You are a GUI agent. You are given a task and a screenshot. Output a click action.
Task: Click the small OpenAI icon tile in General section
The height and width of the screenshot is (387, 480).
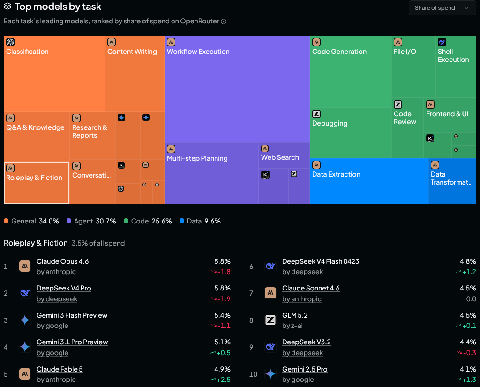pos(120,188)
